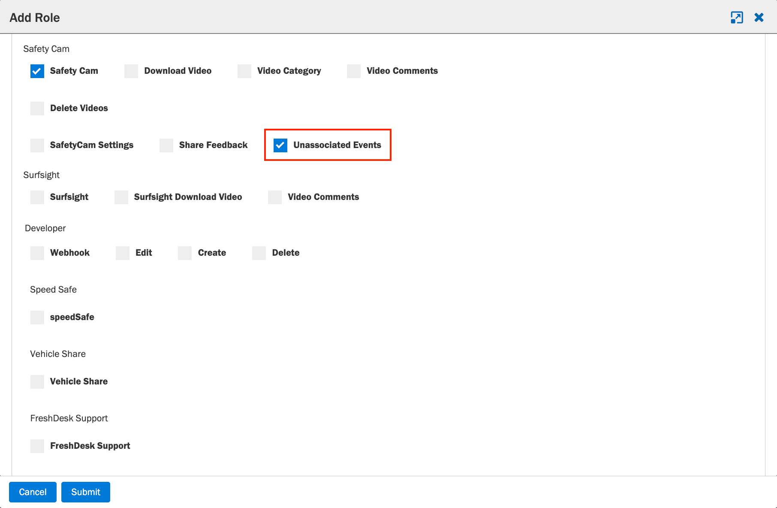Select the Safety Cam section heading

pyautogui.click(x=46, y=49)
